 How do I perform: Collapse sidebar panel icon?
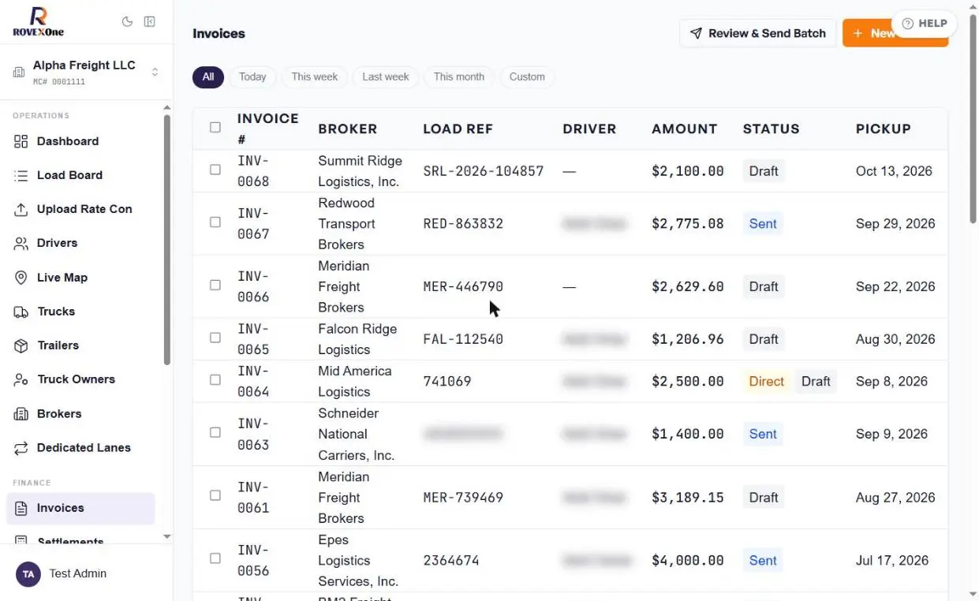tap(150, 22)
